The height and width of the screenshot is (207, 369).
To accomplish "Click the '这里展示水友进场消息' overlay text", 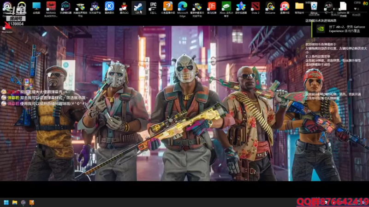I will point(321,21).
